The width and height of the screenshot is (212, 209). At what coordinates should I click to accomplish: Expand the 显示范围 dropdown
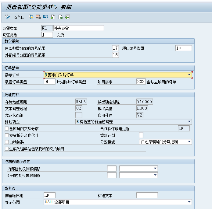click(189, 202)
